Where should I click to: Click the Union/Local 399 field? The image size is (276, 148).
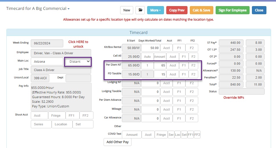click(x=40, y=78)
